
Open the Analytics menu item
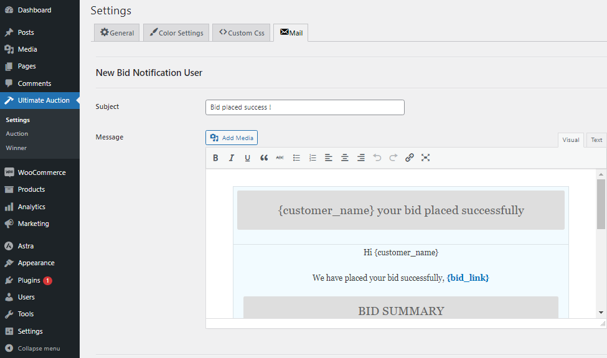(40, 207)
